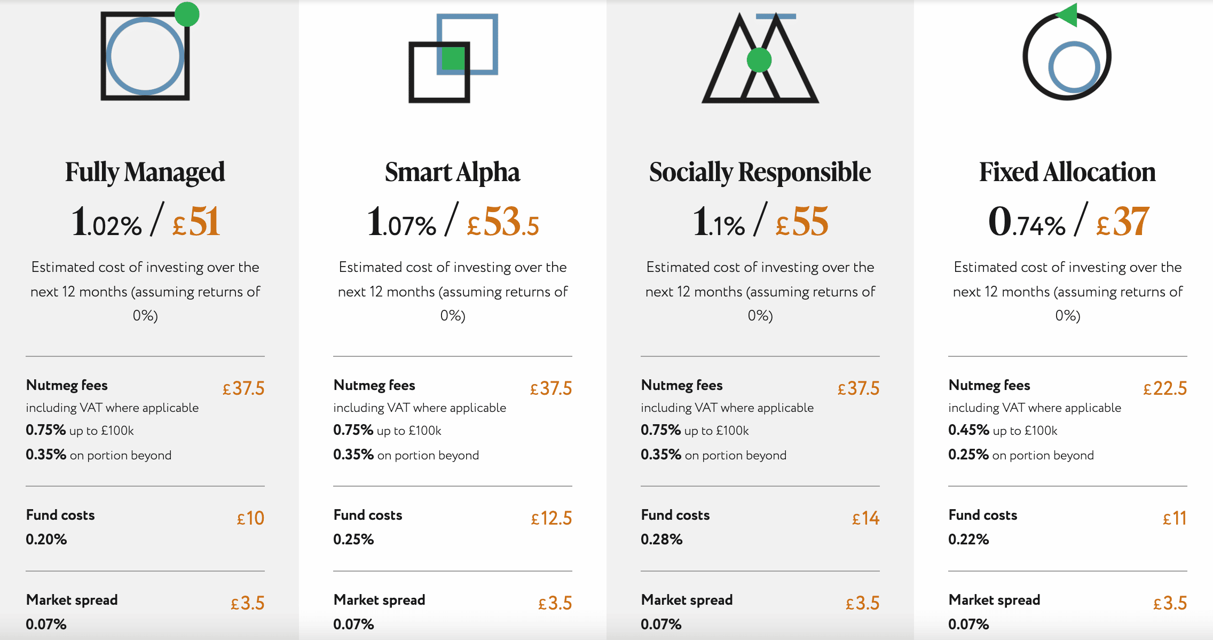Viewport: 1213px width, 640px height.
Task: Click the Smart Alpha overlapping squares icon
Action: [x=453, y=58]
